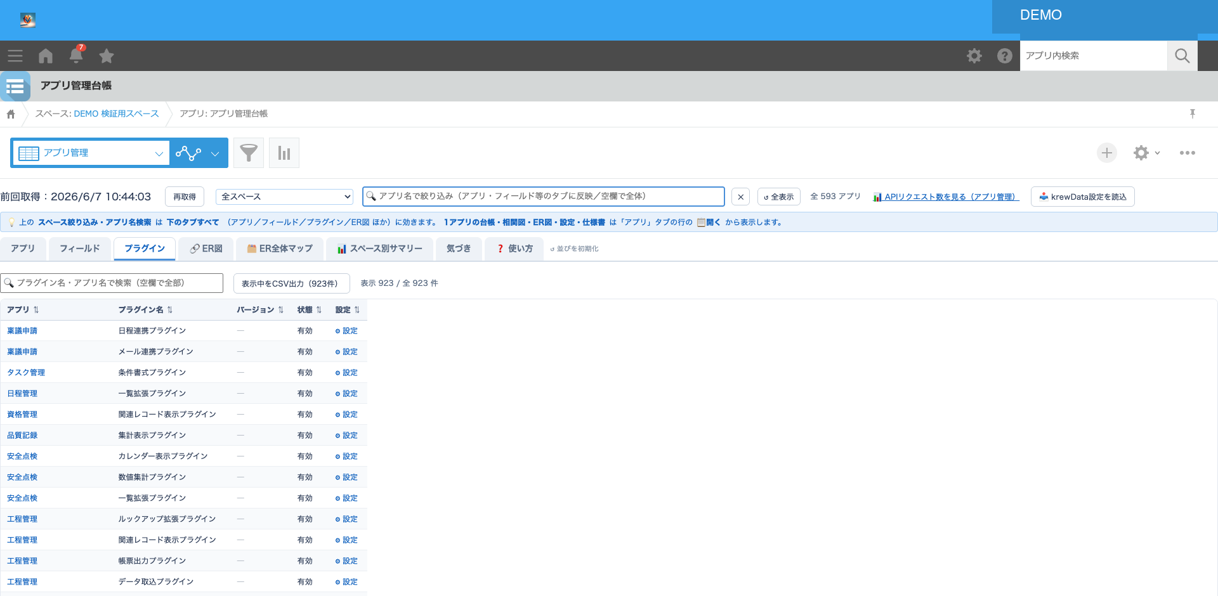Switch to the フィールド tab
Image resolution: width=1218 pixels, height=596 pixels.
pos(80,249)
